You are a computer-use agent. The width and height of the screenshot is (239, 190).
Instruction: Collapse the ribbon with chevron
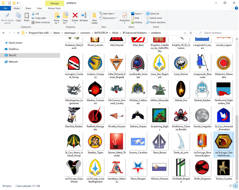tap(232, 8)
